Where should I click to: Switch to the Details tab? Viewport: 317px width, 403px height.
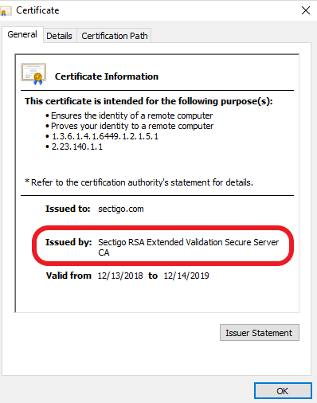point(59,36)
